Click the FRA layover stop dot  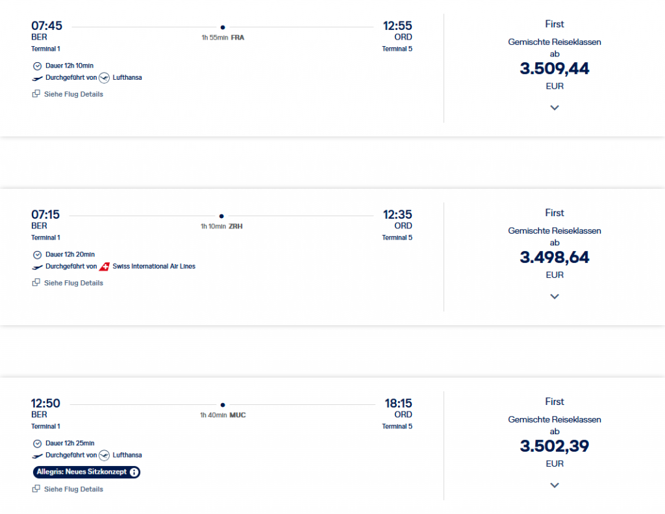223,27
